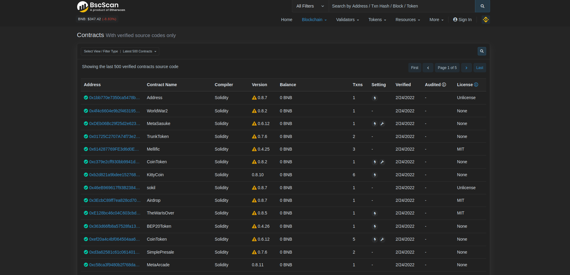Click the Unlicense cell in sokil row
This screenshot has width=570, height=275.
tap(466, 188)
